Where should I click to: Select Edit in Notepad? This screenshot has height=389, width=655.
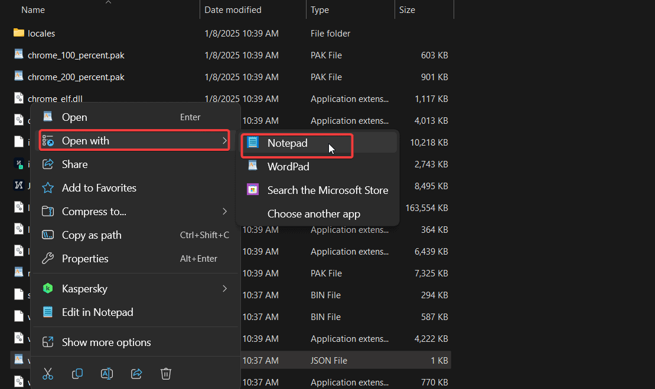click(135, 312)
